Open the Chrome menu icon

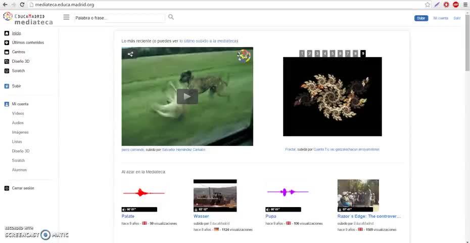[x=465, y=5]
